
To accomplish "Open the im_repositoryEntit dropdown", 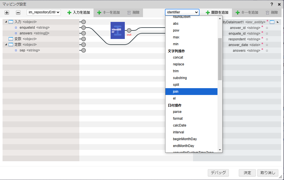I will [43, 13].
